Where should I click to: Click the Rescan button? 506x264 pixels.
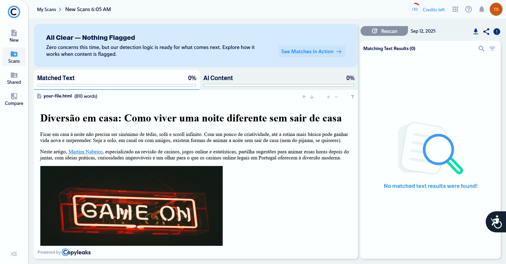(x=384, y=31)
